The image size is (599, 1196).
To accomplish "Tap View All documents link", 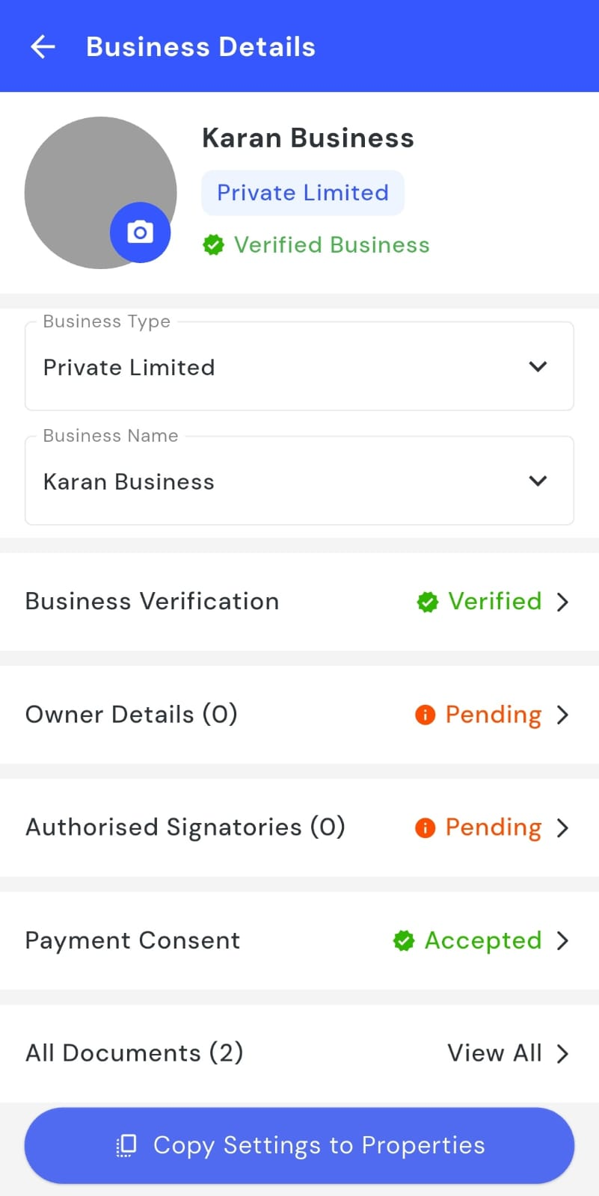I will click(494, 1053).
